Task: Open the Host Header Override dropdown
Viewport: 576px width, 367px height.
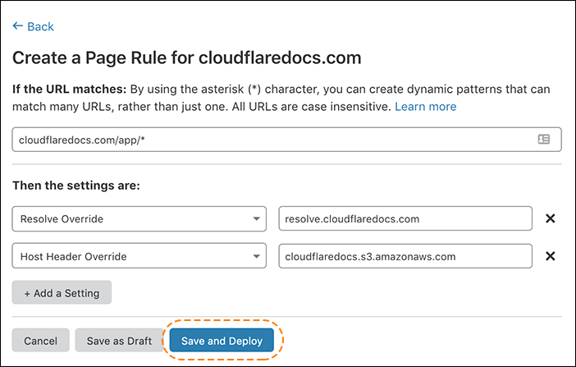Action: pyautogui.click(x=131, y=256)
